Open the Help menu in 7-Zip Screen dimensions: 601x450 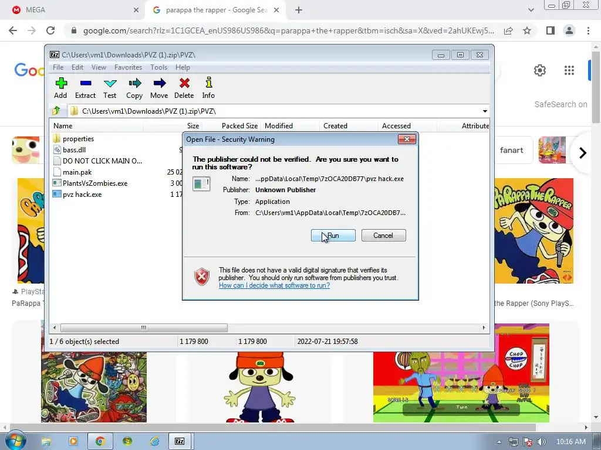coord(183,67)
